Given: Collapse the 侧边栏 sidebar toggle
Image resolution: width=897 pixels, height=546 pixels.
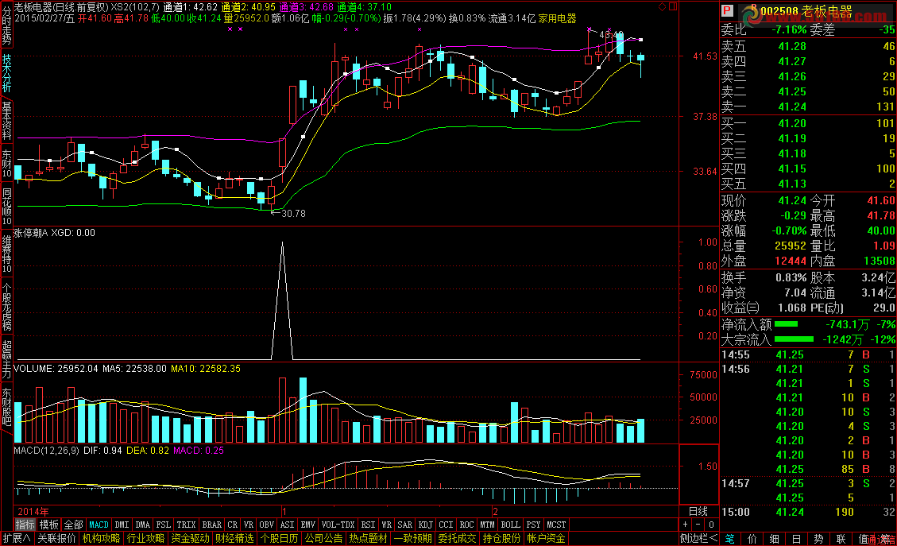Looking at the screenshot, I should 698,539.
